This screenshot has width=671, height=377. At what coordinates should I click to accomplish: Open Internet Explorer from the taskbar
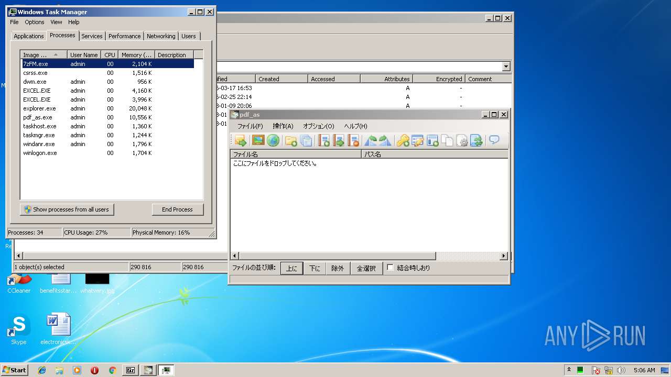[x=42, y=370]
